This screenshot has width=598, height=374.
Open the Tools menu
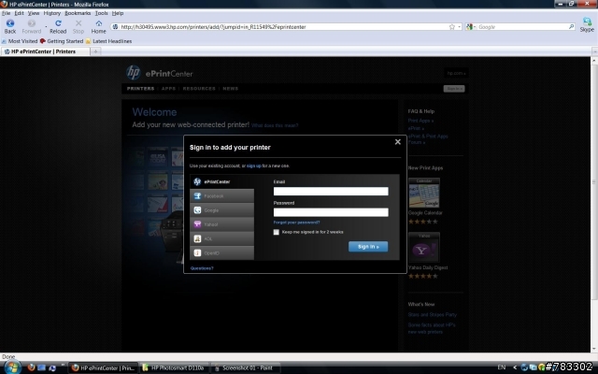pyautogui.click(x=102, y=13)
